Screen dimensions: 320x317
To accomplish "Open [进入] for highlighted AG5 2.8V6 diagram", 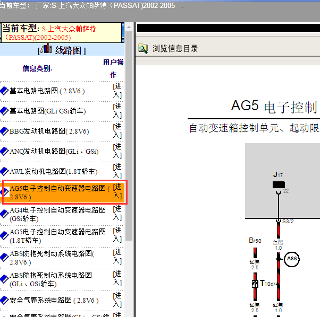I will pyautogui.click(x=117, y=191).
